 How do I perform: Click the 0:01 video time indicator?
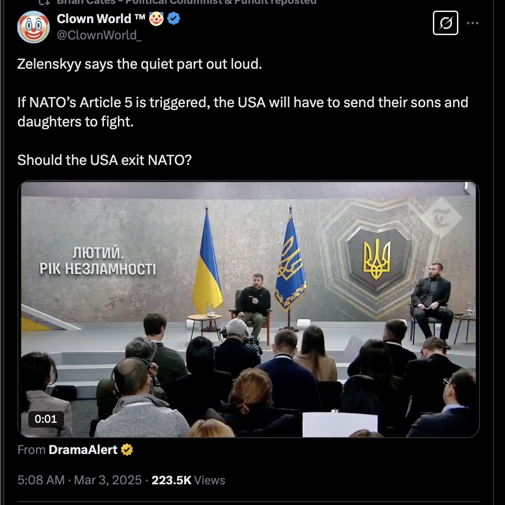point(46,419)
